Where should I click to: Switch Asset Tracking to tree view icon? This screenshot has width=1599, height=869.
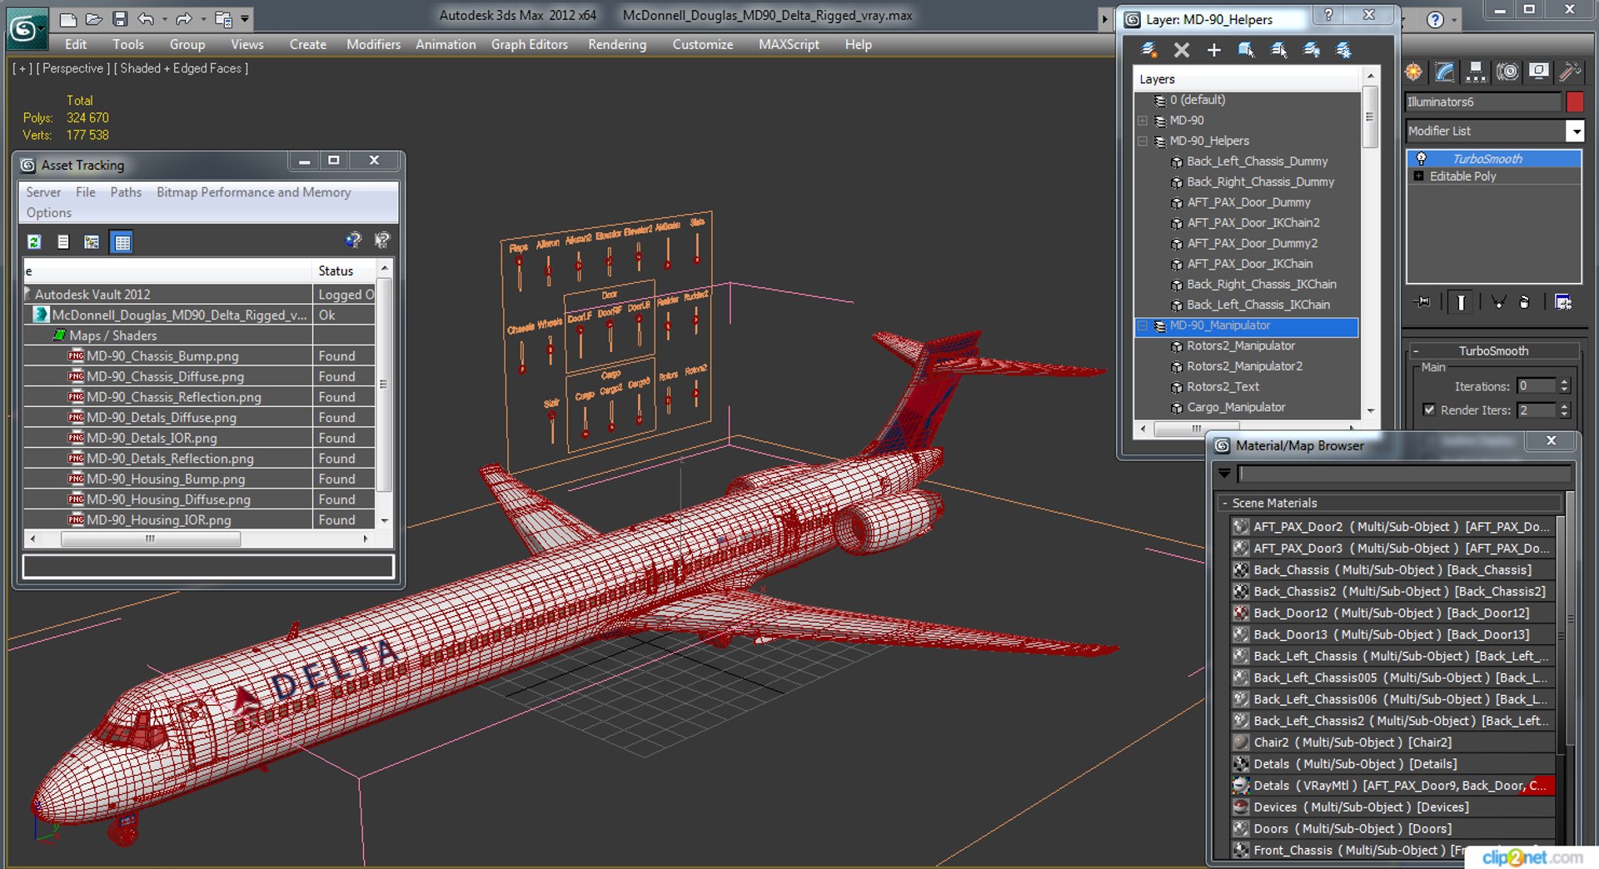click(x=92, y=241)
